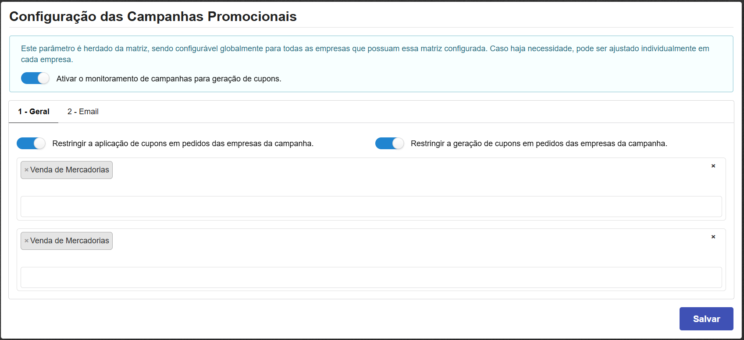
Task: Remove the first "Venda de Mercadorias" tag
Action: (x=26, y=170)
